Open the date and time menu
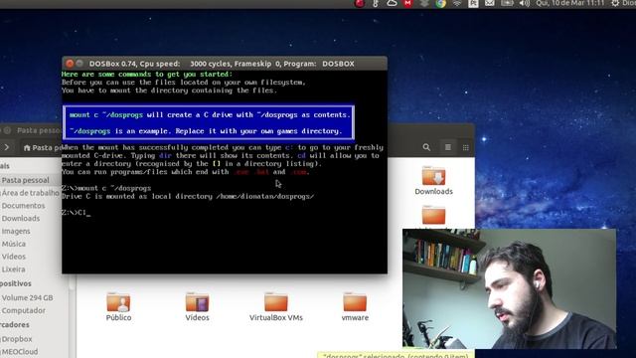The height and width of the screenshot is (358, 636). pyautogui.click(x=570, y=3)
